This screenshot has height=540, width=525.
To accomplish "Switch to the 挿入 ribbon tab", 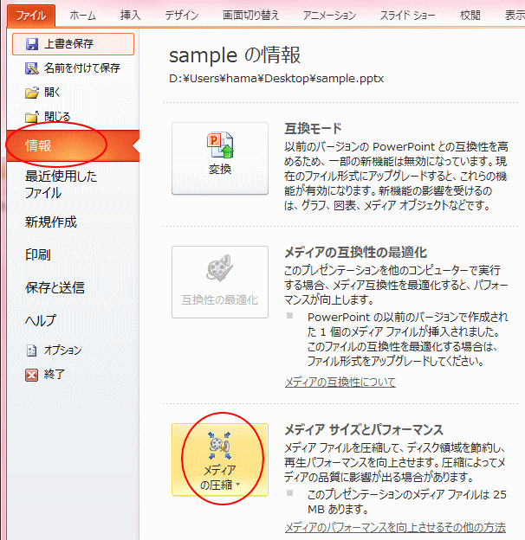I will click(x=130, y=16).
